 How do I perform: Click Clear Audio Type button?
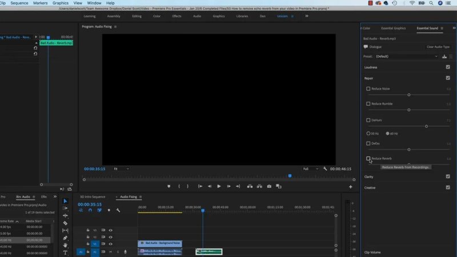[x=438, y=47]
